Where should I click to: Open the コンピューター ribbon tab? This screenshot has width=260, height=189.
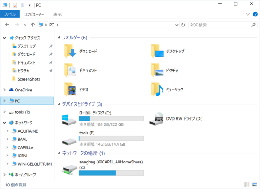pyautogui.click(x=34, y=14)
